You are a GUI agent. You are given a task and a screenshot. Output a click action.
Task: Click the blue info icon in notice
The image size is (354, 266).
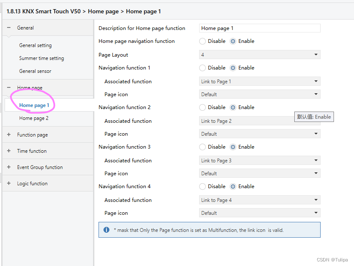click(x=106, y=230)
